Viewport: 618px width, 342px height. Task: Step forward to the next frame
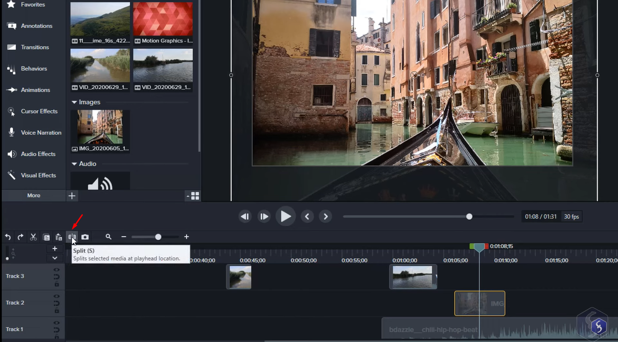click(x=264, y=217)
